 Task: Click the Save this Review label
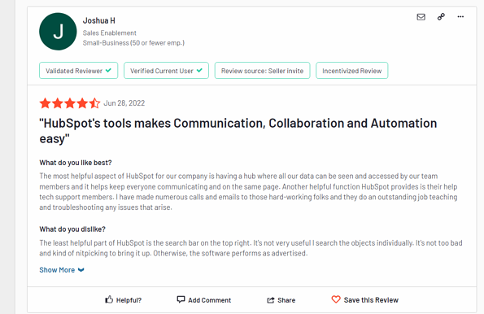click(x=371, y=300)
